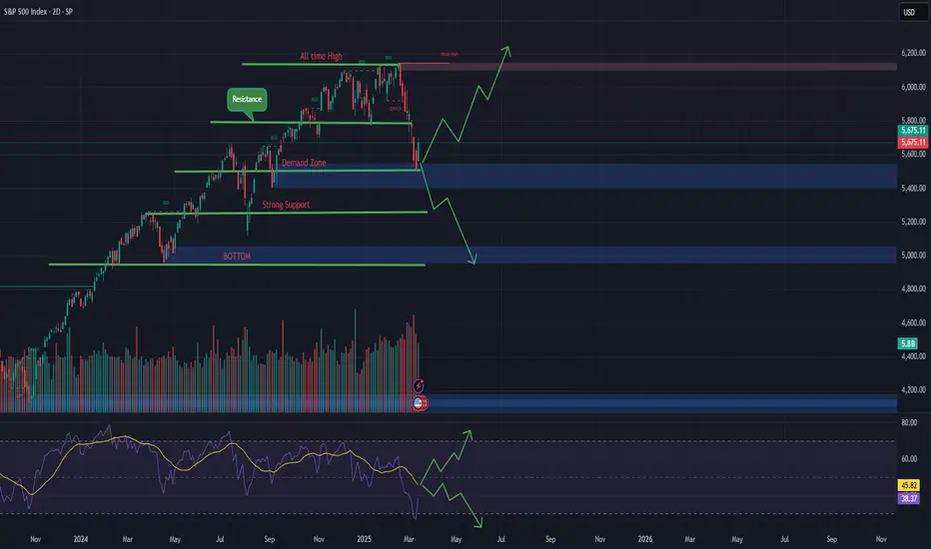Click the red 5,675.11 price tag
The image size is (931, 549).
coord(913,143)
